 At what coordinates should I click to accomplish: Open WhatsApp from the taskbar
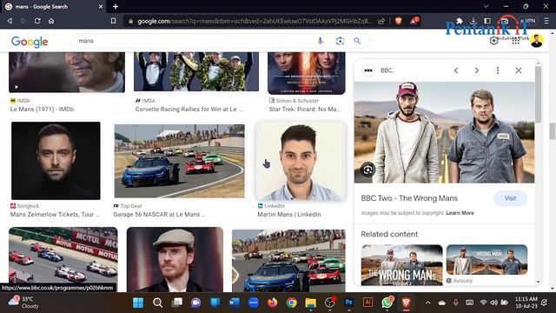pyautogui.click(x=387, y=303)
